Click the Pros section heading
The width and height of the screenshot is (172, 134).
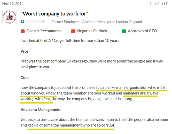[x=25, y=51]
